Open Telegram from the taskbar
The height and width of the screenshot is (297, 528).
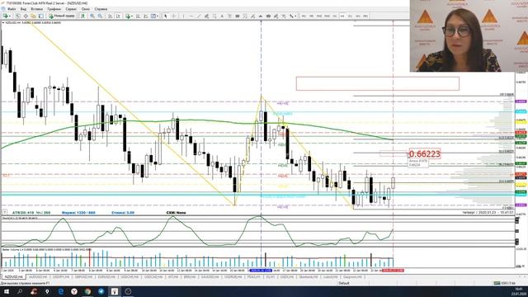click(101, 291)
